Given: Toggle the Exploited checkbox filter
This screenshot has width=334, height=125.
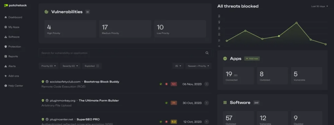Looking at the screenshot, I should pyautogui.click(x=98, y=66).
